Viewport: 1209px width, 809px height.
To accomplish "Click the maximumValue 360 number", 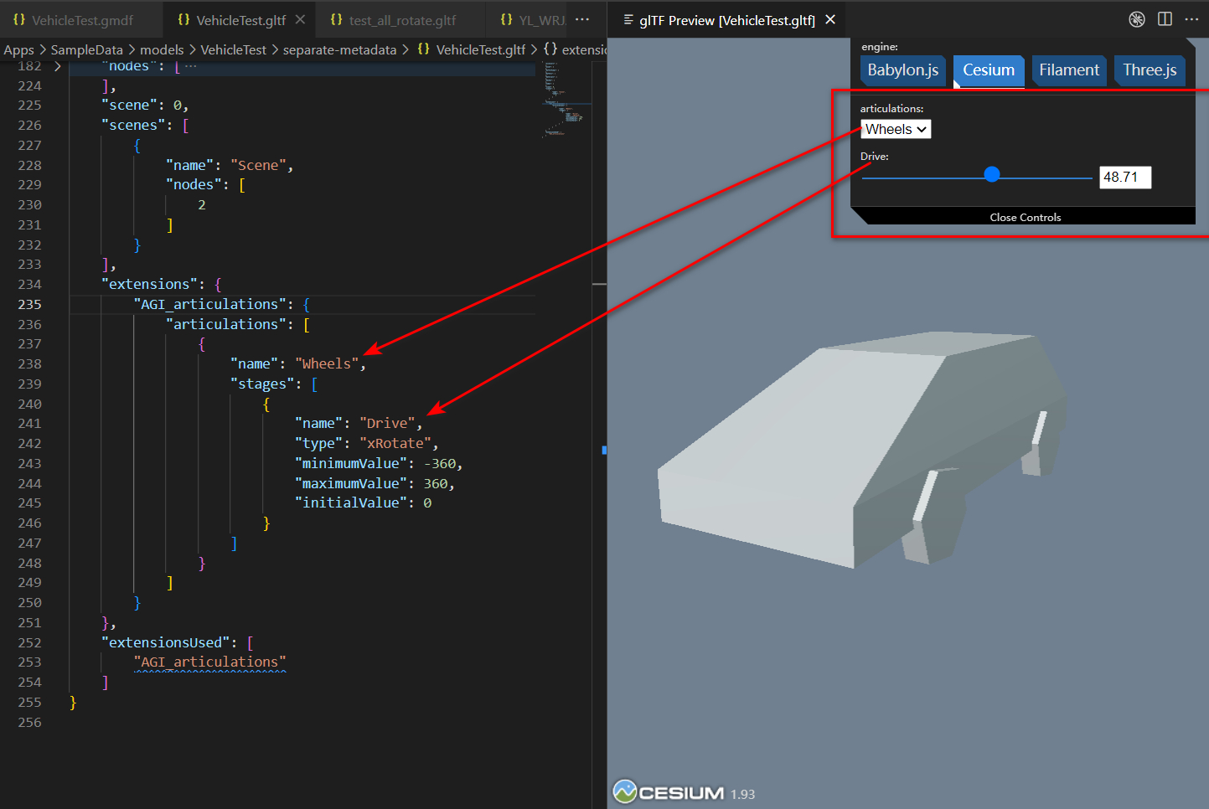I will (x=436, y=483).
